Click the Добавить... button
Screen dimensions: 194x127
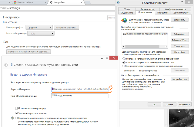click(179, 34)
